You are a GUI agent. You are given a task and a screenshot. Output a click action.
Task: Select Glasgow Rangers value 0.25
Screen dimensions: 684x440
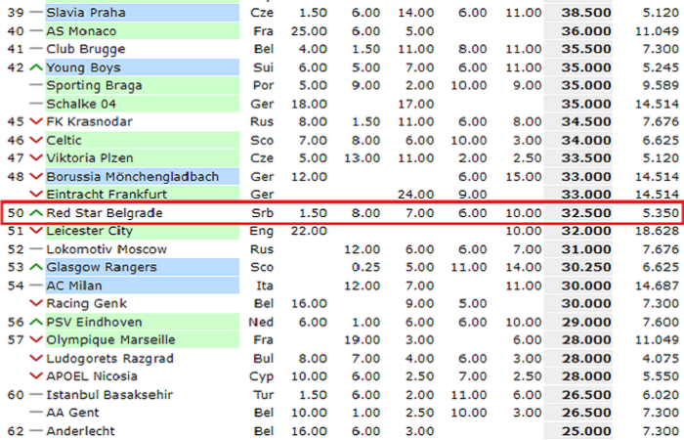pyautogui.click(x=365, y=267)
